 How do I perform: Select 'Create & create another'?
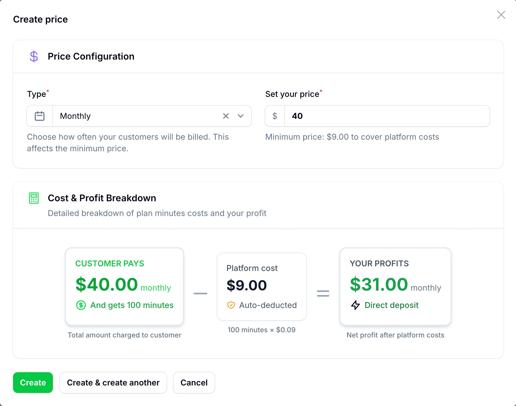coord(113,383)
